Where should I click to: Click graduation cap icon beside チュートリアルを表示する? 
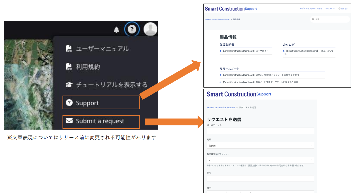click(69, 85)
